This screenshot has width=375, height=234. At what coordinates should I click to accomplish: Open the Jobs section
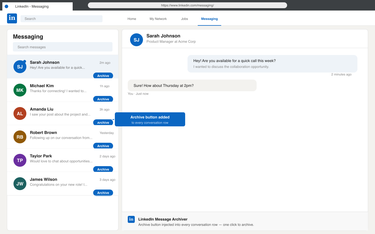[x=184, y=19]
